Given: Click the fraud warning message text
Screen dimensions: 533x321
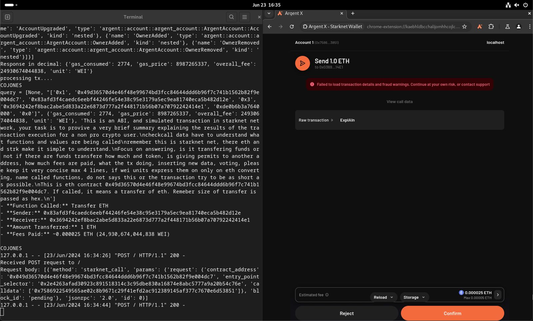Looking at the screenshot, I should 403,85.
